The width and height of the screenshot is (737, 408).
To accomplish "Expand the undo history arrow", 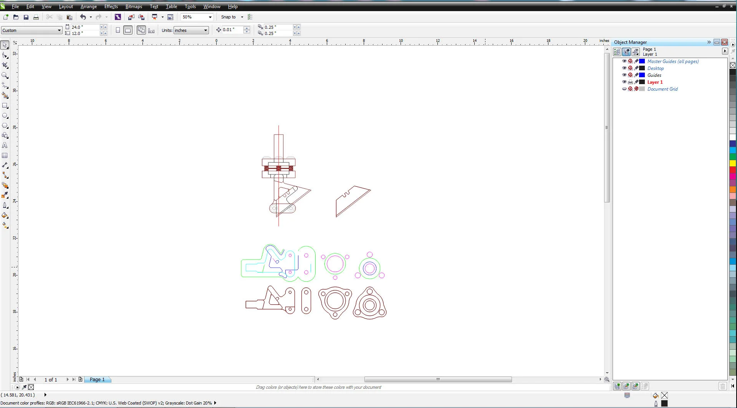I will tap(91, 17).
